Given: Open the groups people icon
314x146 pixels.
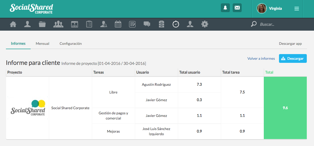Looking at the screenshot, I should (x=58, y=24).
